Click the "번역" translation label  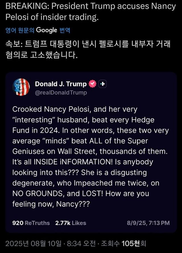click(x=65, y=30)
